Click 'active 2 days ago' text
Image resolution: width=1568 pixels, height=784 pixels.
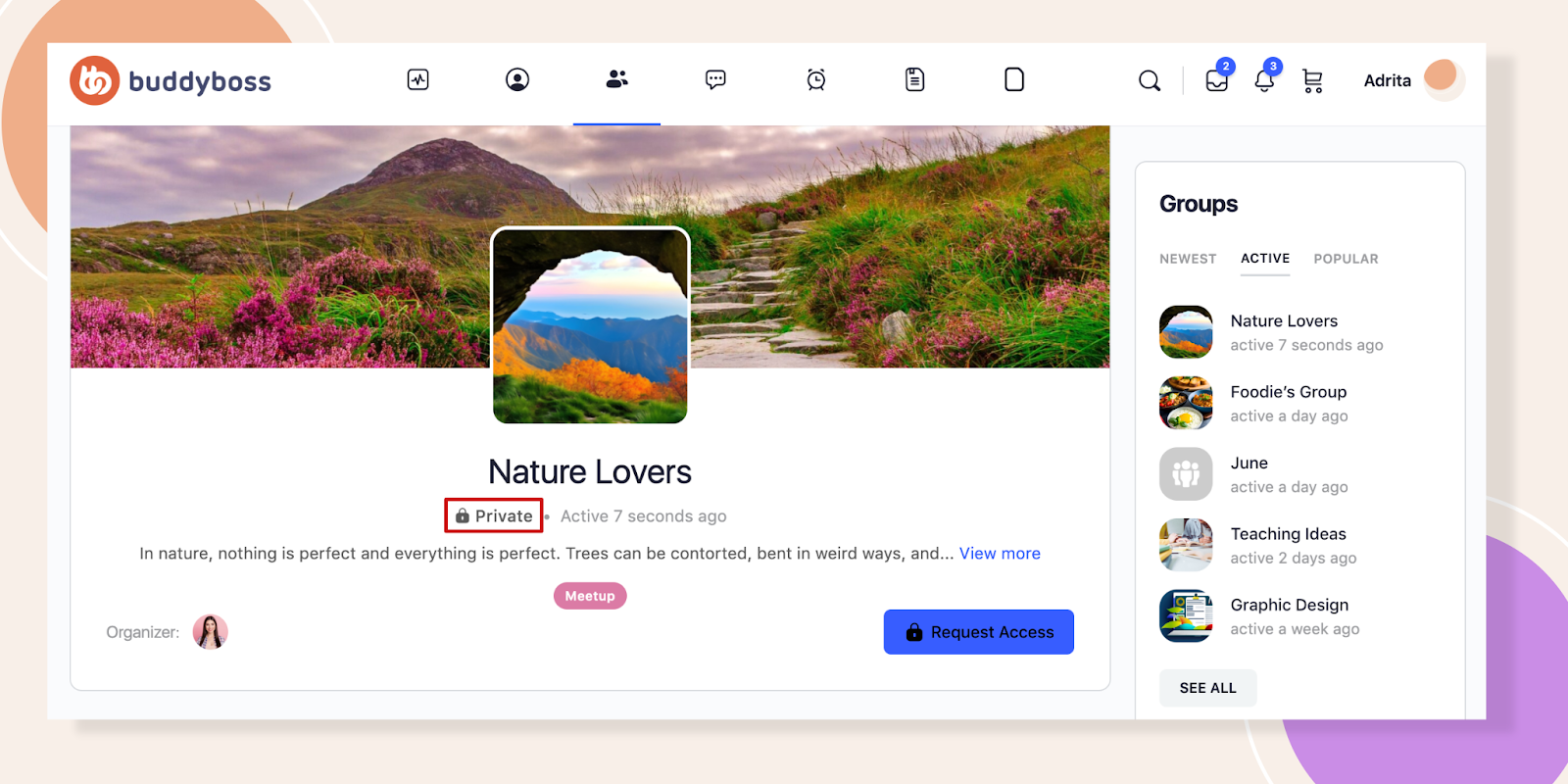(x=1294, y=558)
